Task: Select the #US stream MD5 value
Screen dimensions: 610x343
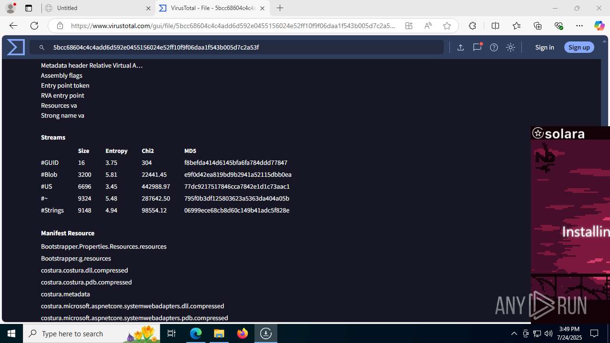Action: point(237,186)
